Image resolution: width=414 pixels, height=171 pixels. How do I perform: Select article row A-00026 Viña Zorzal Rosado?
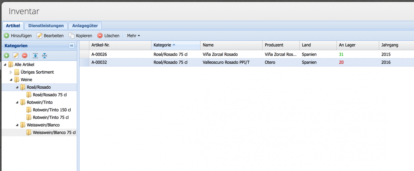click(175, 54)
